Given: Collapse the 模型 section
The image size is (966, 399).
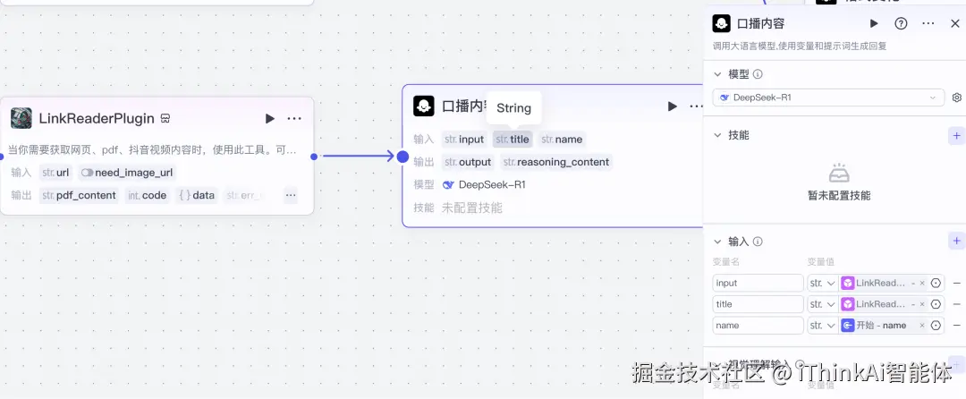Looking at the screenshot, I should [717, 74].
